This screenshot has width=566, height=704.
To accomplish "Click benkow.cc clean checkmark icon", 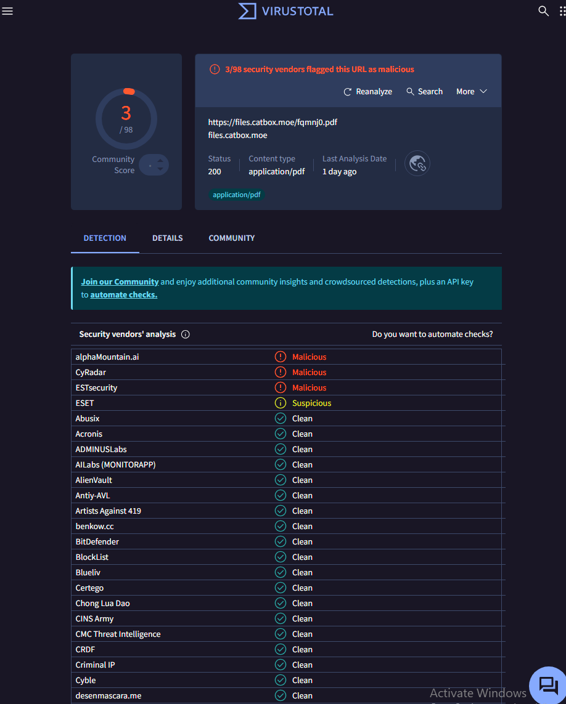I will 281,526.
